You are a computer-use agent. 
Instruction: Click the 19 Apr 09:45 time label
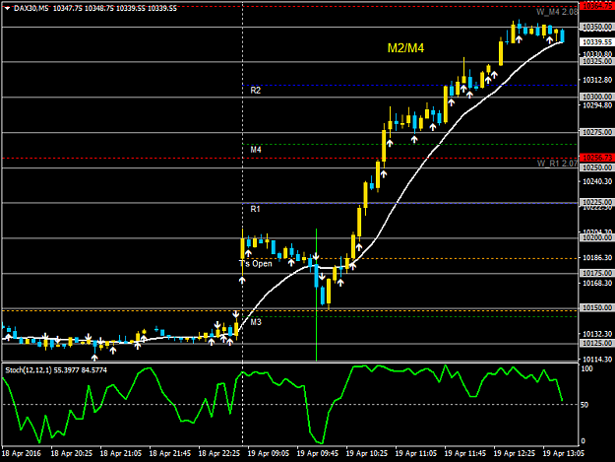(317, 453)
